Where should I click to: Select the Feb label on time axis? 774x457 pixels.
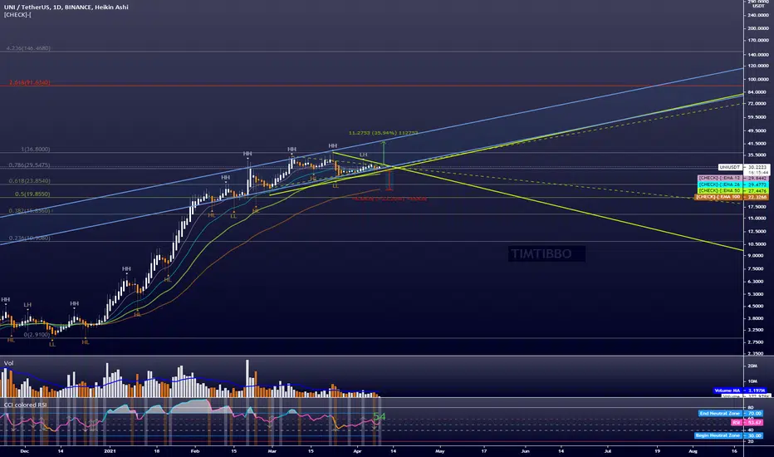pos(195,451)
